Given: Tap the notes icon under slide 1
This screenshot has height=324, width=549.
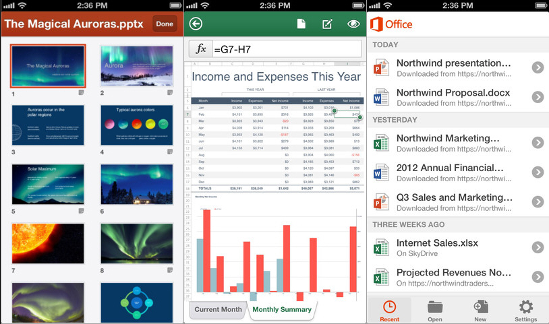Looking at the screenshot, I should 81,93.
